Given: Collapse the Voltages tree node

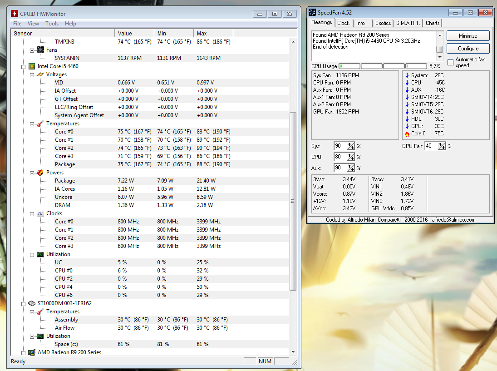Looking at the screenshot, I should pos(32,75).
